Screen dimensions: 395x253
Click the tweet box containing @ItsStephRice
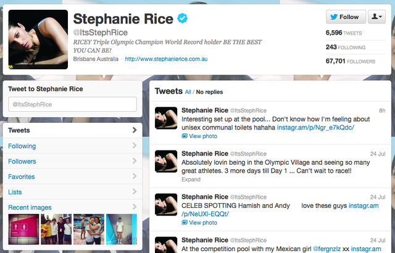73,104
